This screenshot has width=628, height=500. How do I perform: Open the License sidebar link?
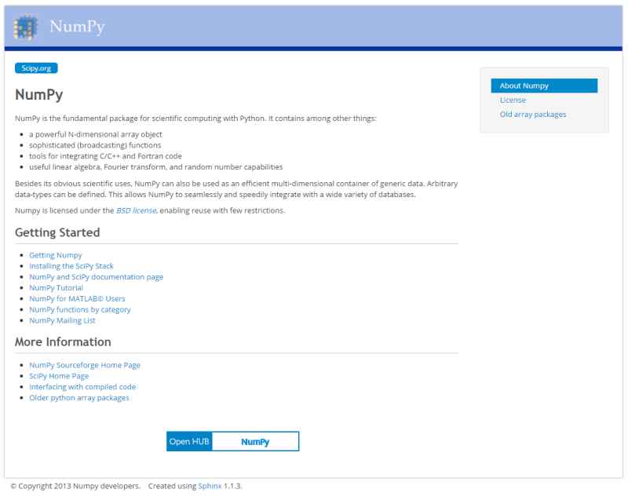(x=513, y=100)
